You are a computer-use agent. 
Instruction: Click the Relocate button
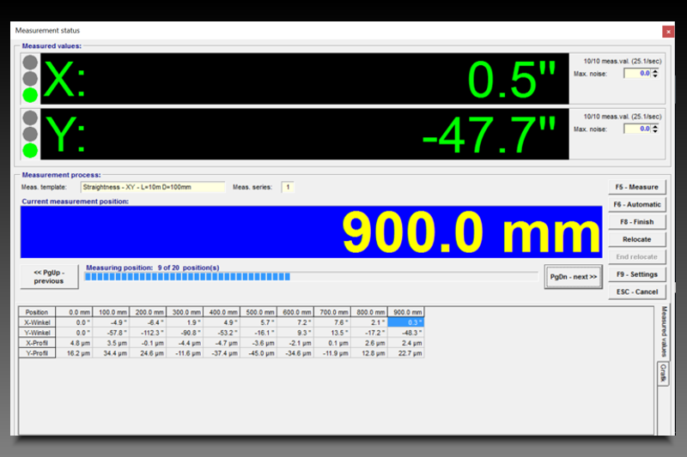click(636, 239)
